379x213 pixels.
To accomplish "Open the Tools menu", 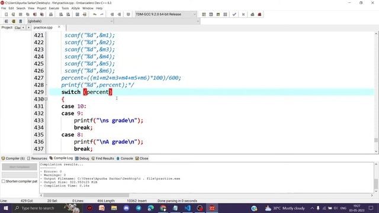I will 65,8.
